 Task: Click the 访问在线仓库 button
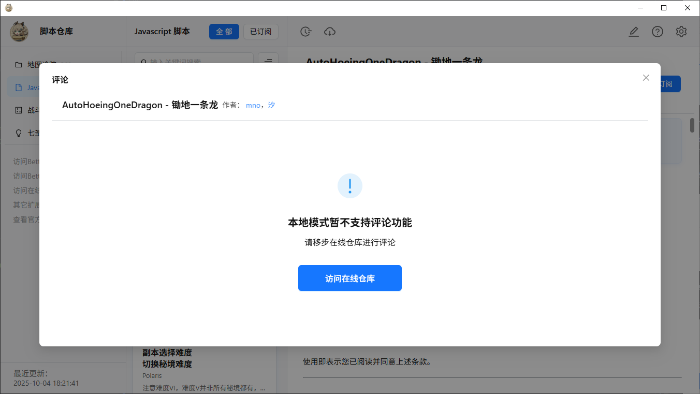[x=349, y=278]
